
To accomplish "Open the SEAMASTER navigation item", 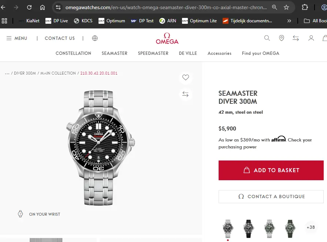I will [114, 53].
